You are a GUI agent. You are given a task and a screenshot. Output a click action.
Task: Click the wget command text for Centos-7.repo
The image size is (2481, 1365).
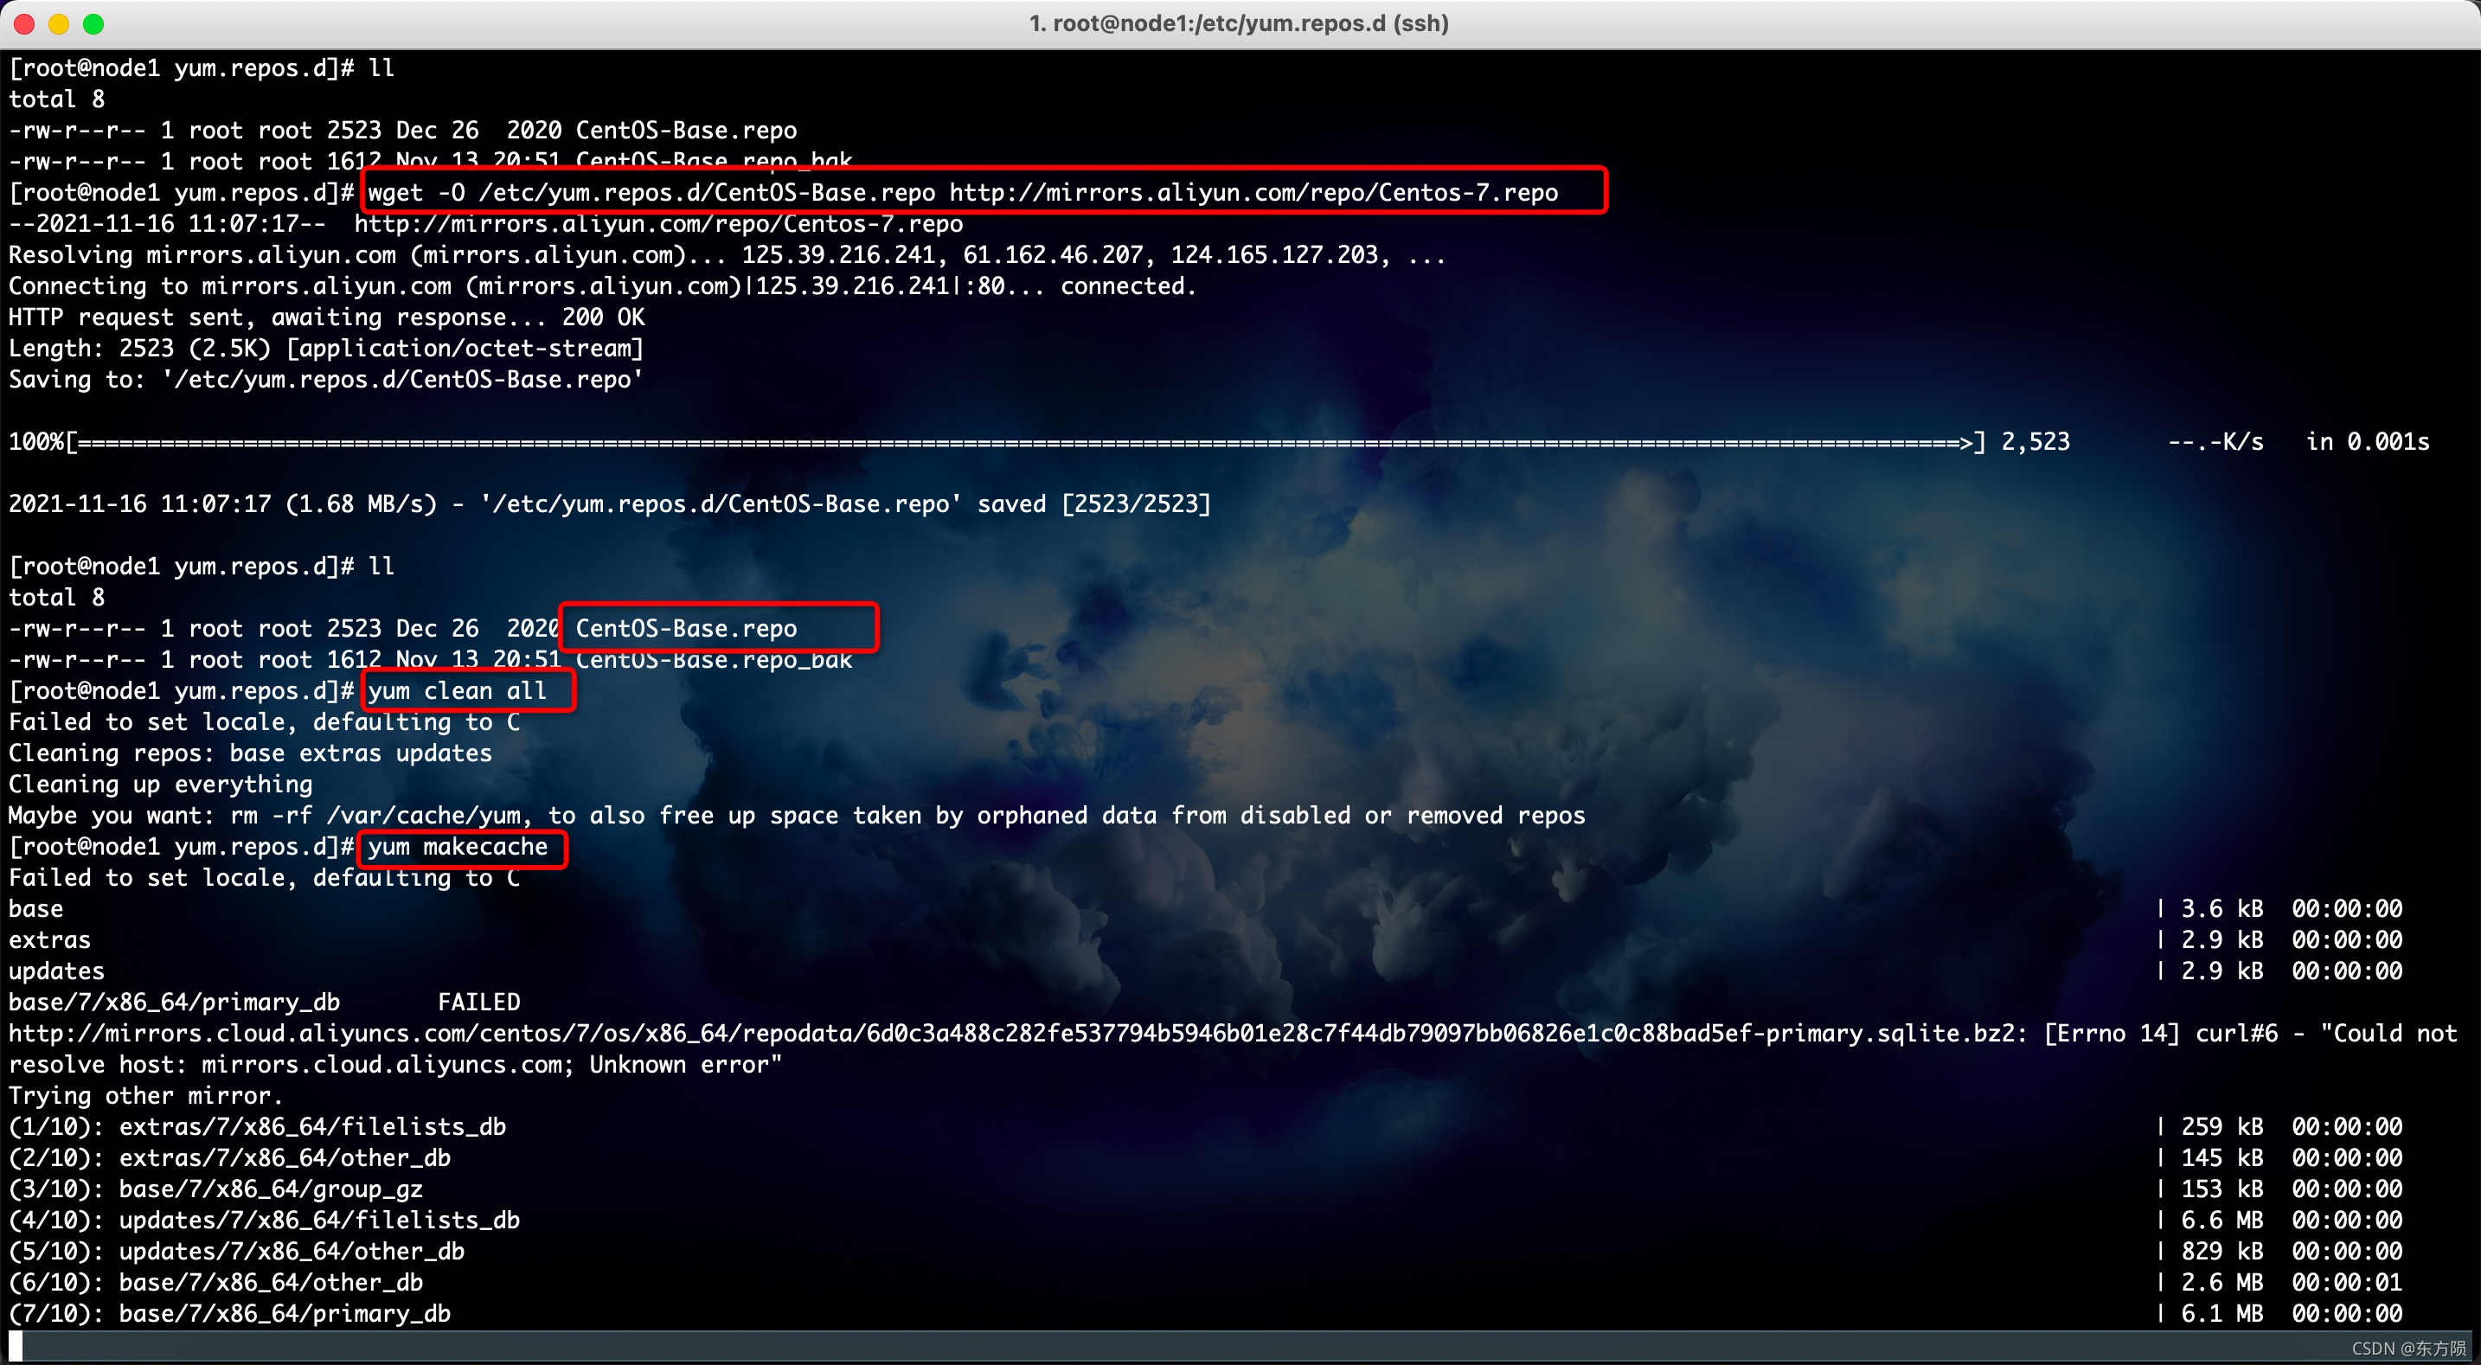(963, 193)
